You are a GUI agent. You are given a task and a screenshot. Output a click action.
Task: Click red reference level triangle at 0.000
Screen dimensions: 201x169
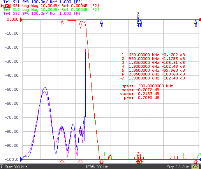(21, 20)
